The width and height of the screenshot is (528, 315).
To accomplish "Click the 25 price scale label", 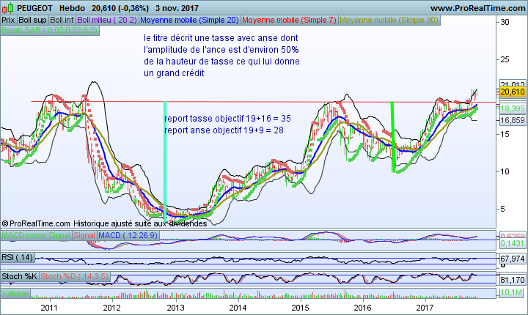I will (505, 59).
